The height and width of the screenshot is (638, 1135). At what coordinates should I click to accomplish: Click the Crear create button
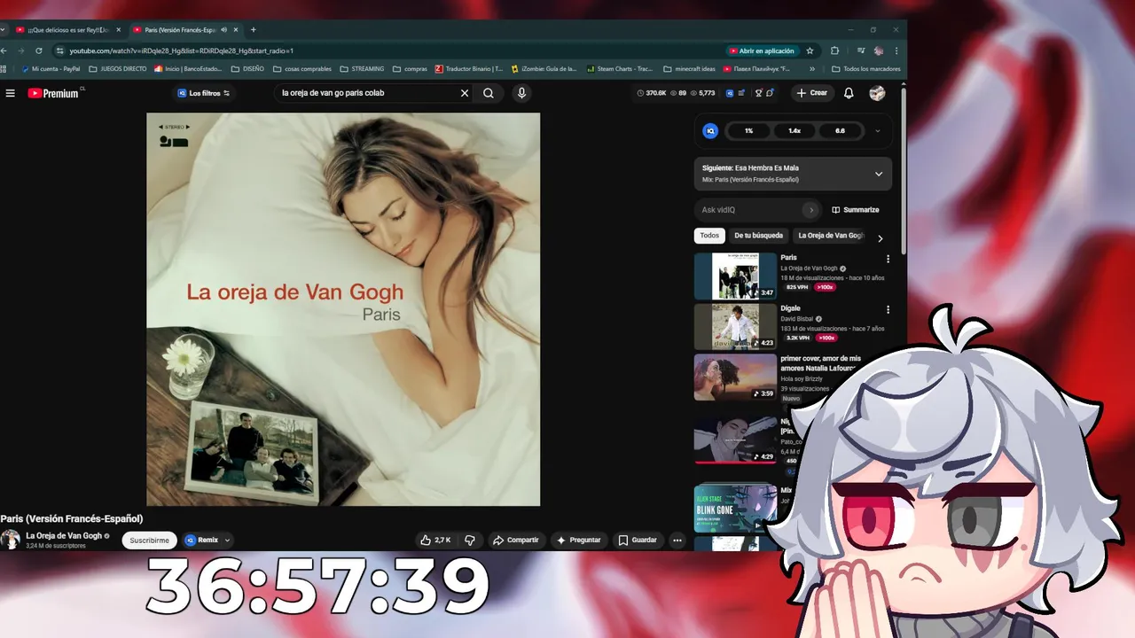812,93
